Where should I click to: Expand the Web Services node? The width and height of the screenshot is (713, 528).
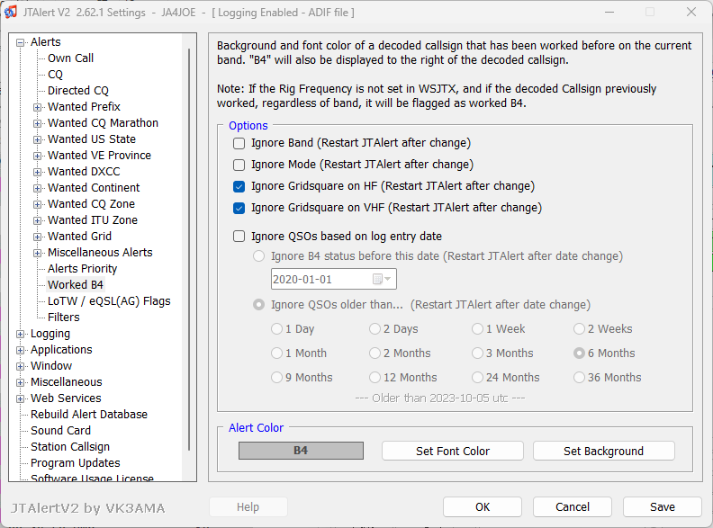20,399
